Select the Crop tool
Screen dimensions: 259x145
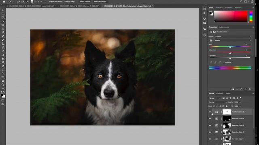point(3,25)
